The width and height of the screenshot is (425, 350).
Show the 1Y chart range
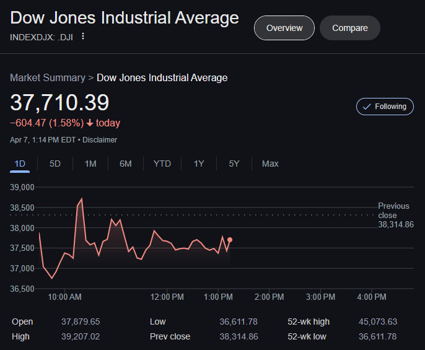199,164
